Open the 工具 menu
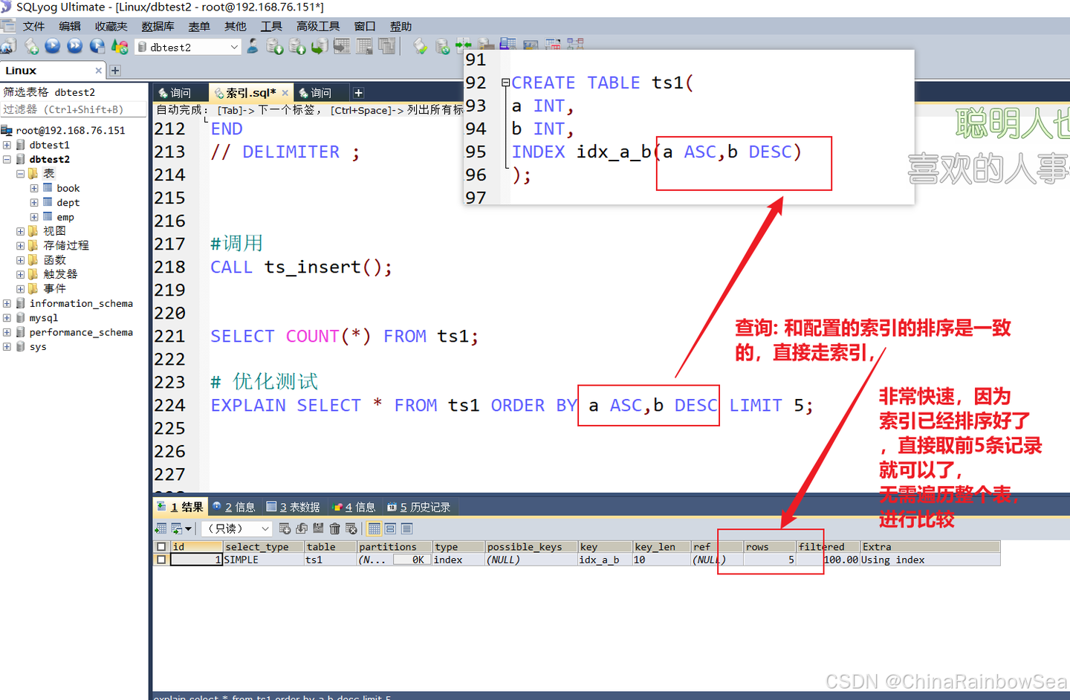 coord(271,26)
